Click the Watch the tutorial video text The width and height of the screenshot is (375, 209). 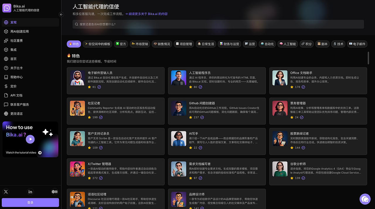click(21, 153)
